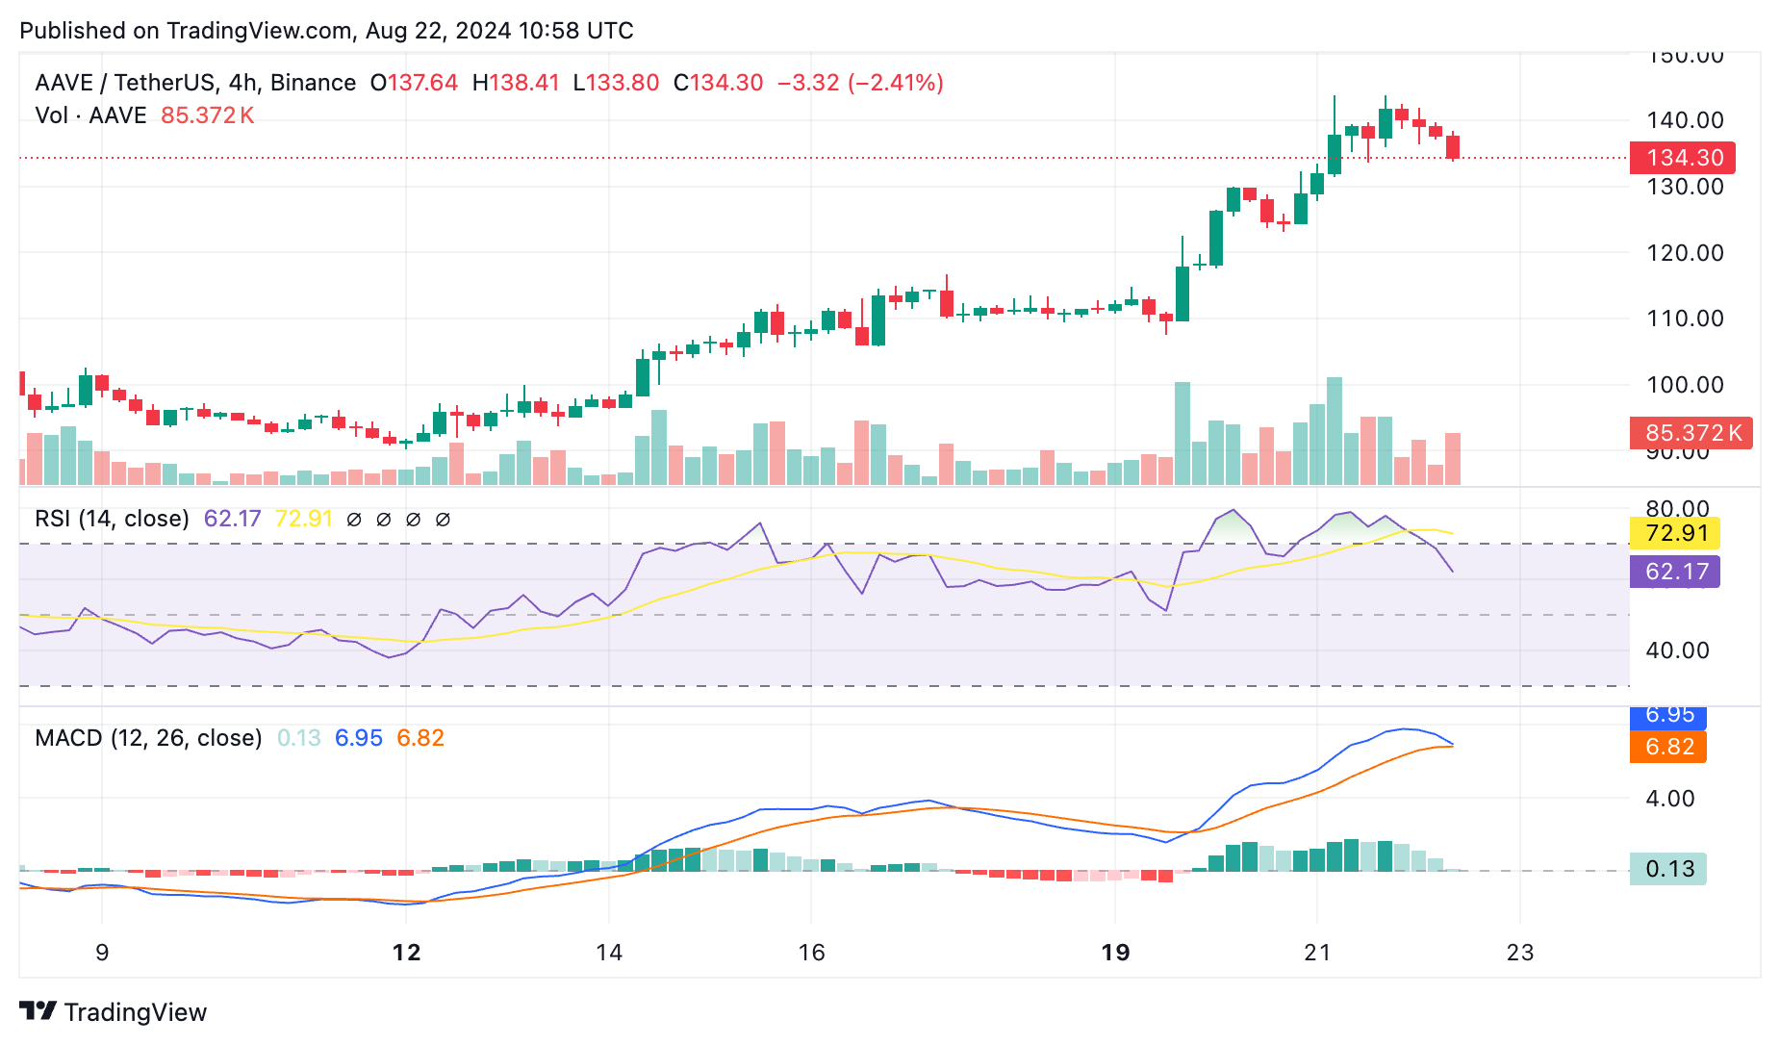
Task: Click the 120.00 price axis label
Action: (x=1685, y=253)
